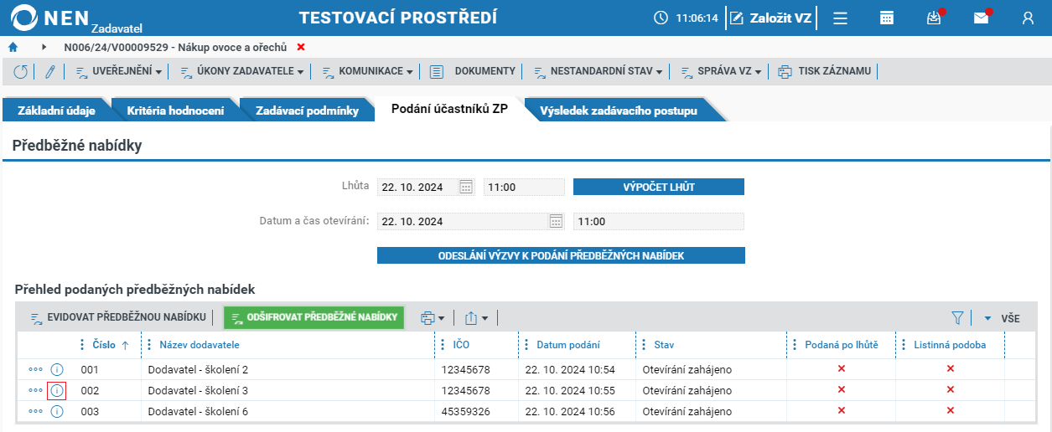This screenshot has height=432, width=1052.
Task: Open the user profile icon
Action: [1028, 18]
